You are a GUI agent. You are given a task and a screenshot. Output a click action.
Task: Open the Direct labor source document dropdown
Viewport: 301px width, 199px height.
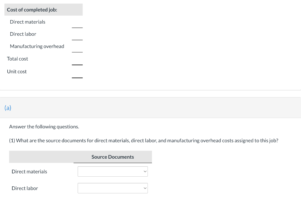tap(113, 188)
